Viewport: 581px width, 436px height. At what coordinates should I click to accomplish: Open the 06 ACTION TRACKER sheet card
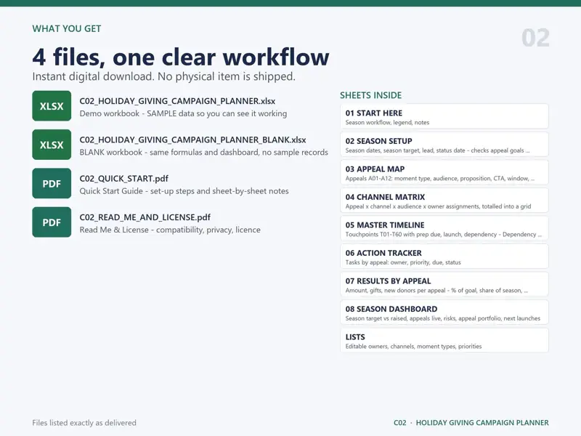(444, 257)
